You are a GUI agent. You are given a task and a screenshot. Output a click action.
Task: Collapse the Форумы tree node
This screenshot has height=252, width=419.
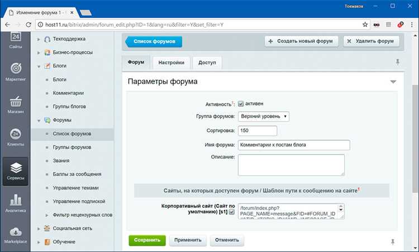(39, 121)
